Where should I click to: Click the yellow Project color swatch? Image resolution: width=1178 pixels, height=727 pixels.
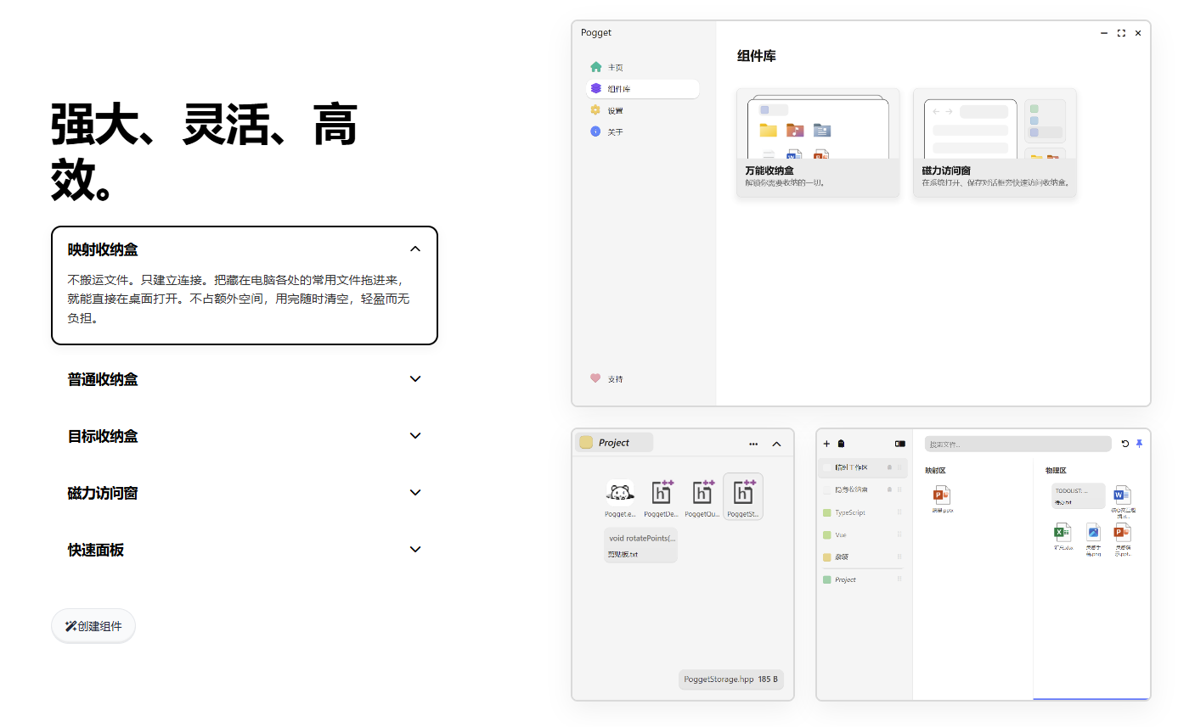(x=586, y=443)
